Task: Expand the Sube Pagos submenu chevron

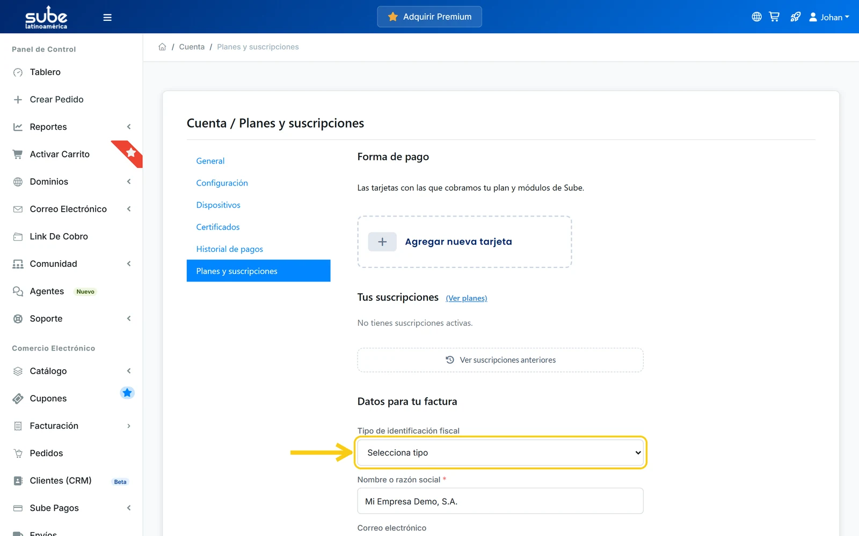Action: coord(129,508)
